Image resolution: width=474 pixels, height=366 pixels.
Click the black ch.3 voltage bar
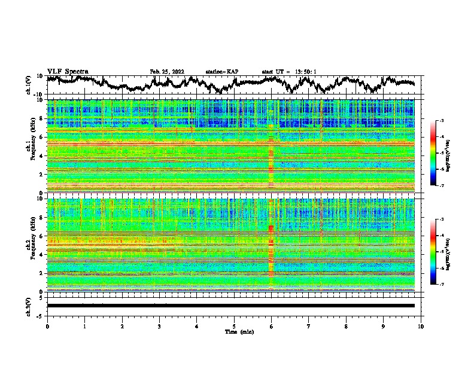click(230, 306)
